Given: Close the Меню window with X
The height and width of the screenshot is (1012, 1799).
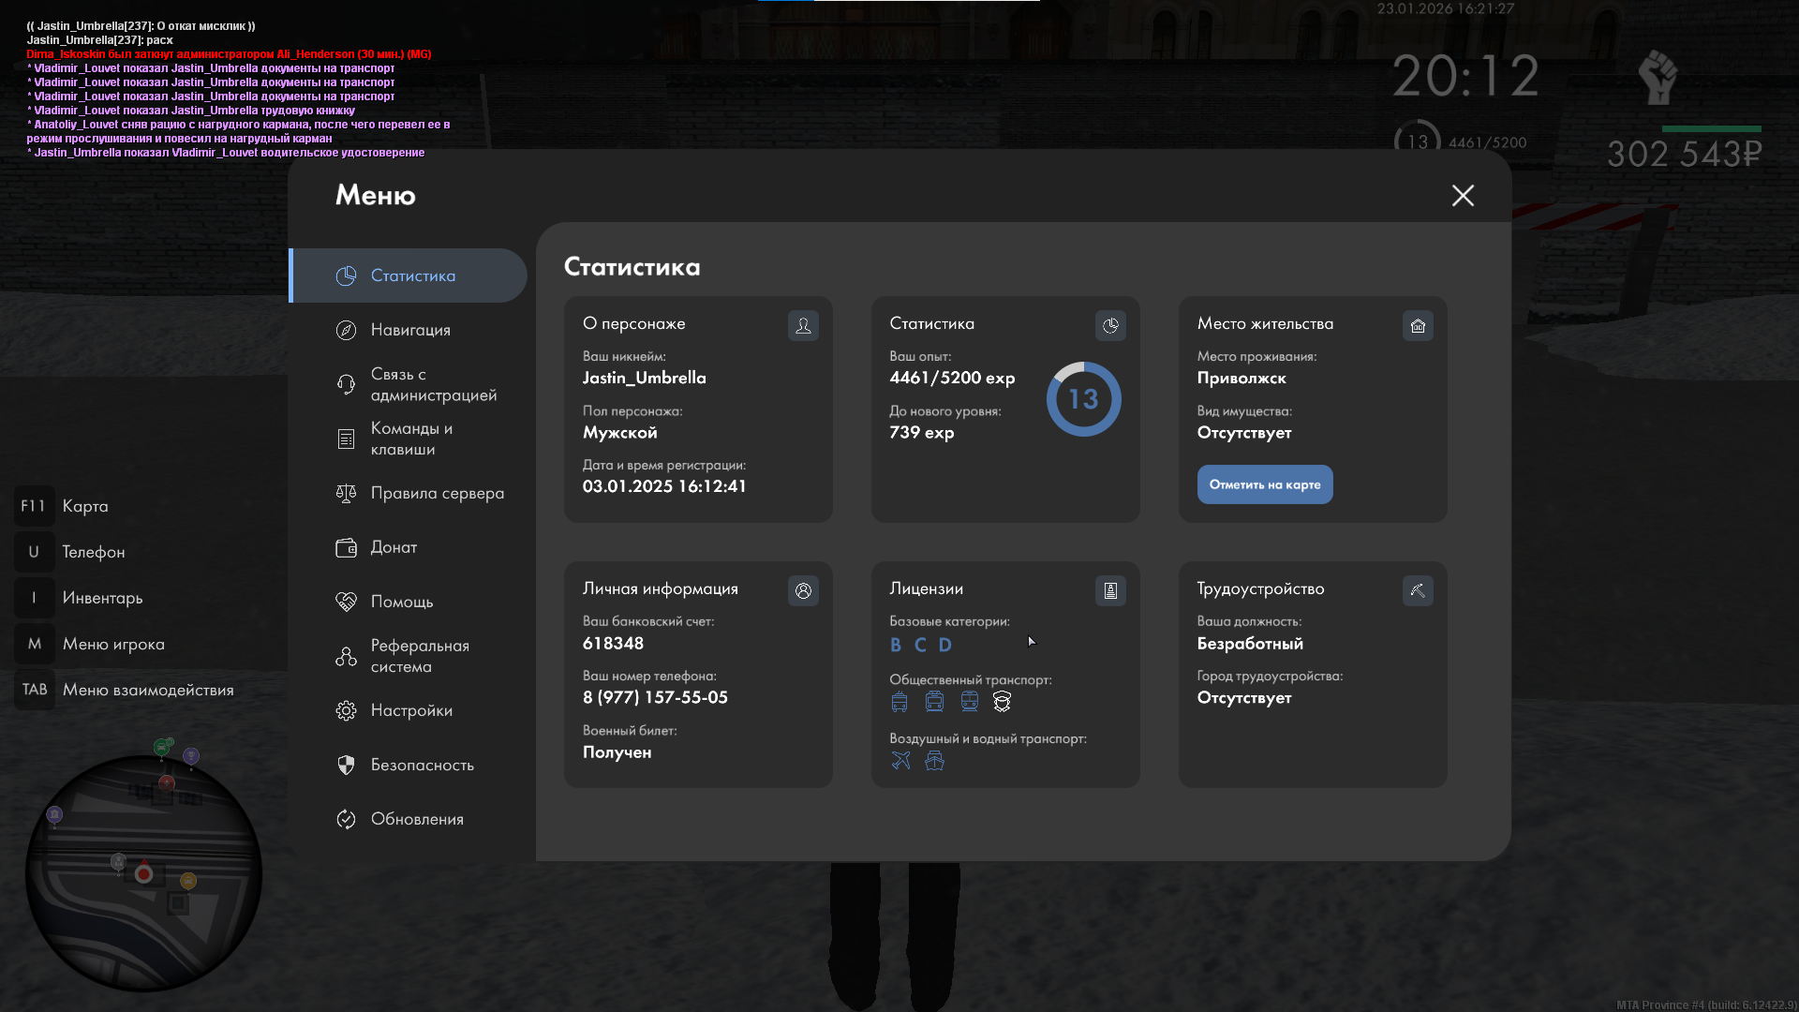Looking at the screenshot, I should [1463, 195].
